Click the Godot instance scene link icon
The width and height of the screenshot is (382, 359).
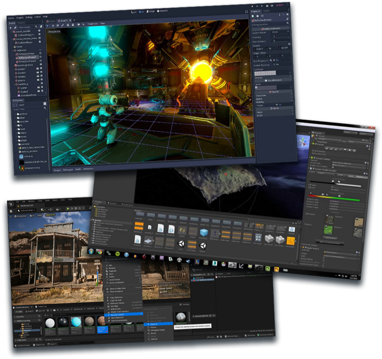[x=15, y=28]
